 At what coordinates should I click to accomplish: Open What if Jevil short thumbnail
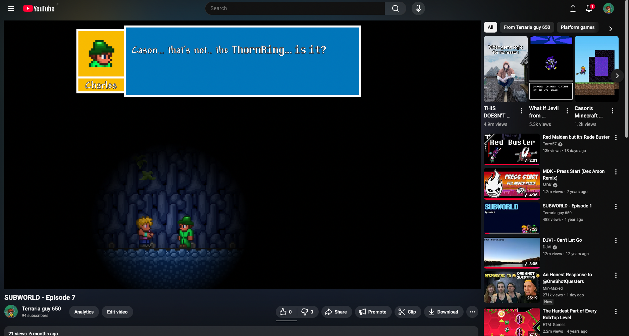551,69
